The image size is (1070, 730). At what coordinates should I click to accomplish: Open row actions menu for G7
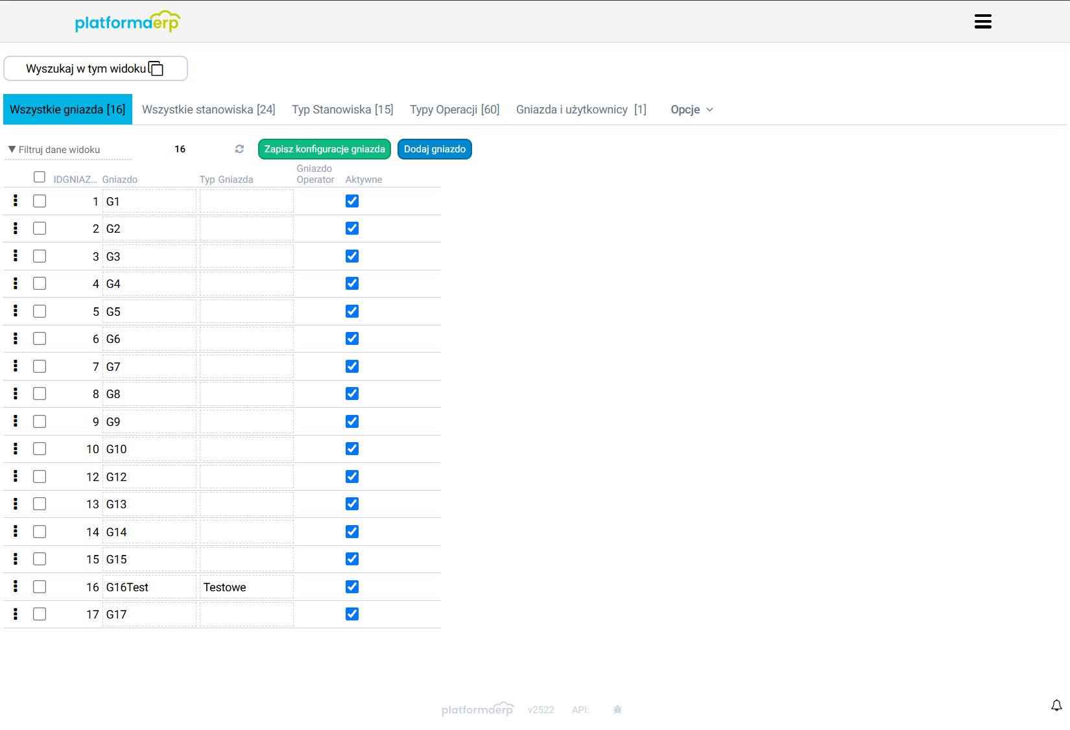(16, 366)
